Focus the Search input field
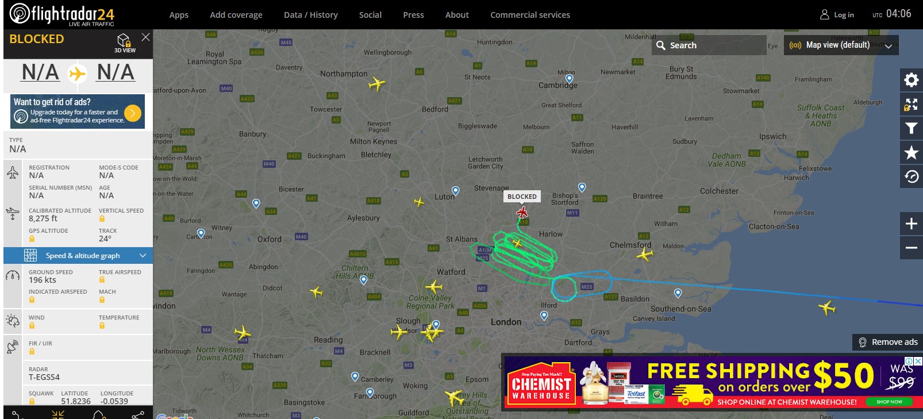This screenshot has height=419, width=923. click(x=709, y=45)
